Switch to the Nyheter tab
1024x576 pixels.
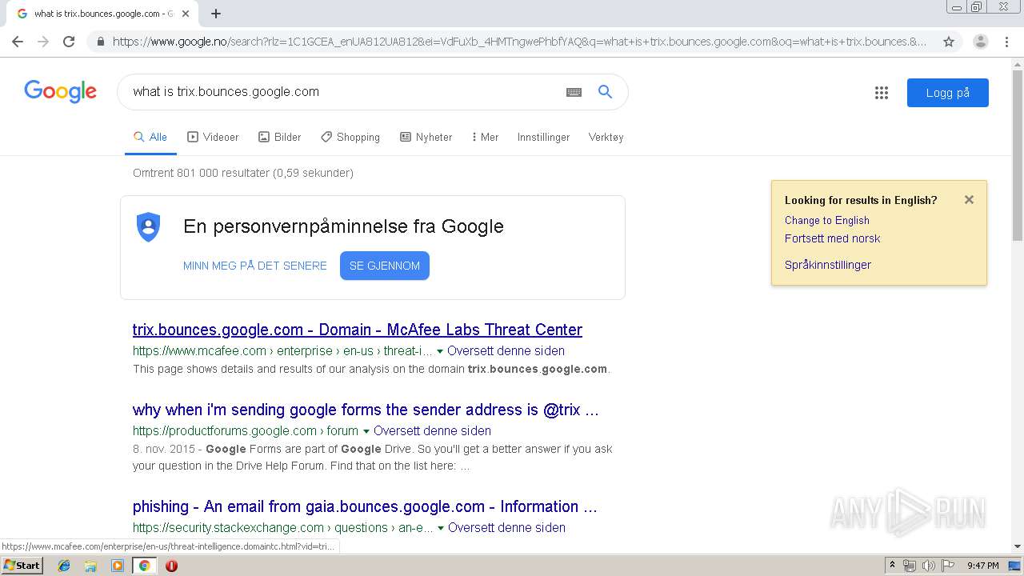pos(426,137)
